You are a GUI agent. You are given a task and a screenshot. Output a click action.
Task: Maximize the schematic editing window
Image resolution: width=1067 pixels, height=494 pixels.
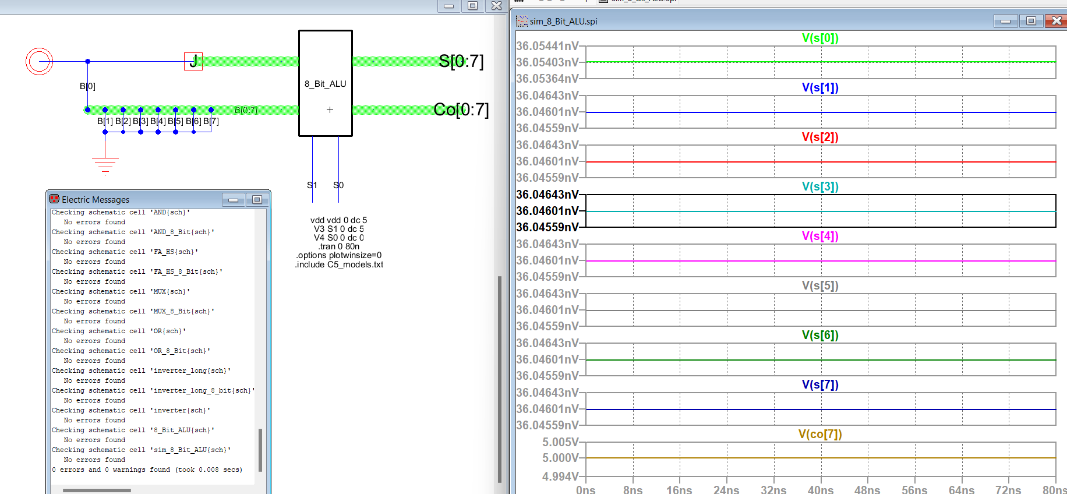tap(473, 6)
